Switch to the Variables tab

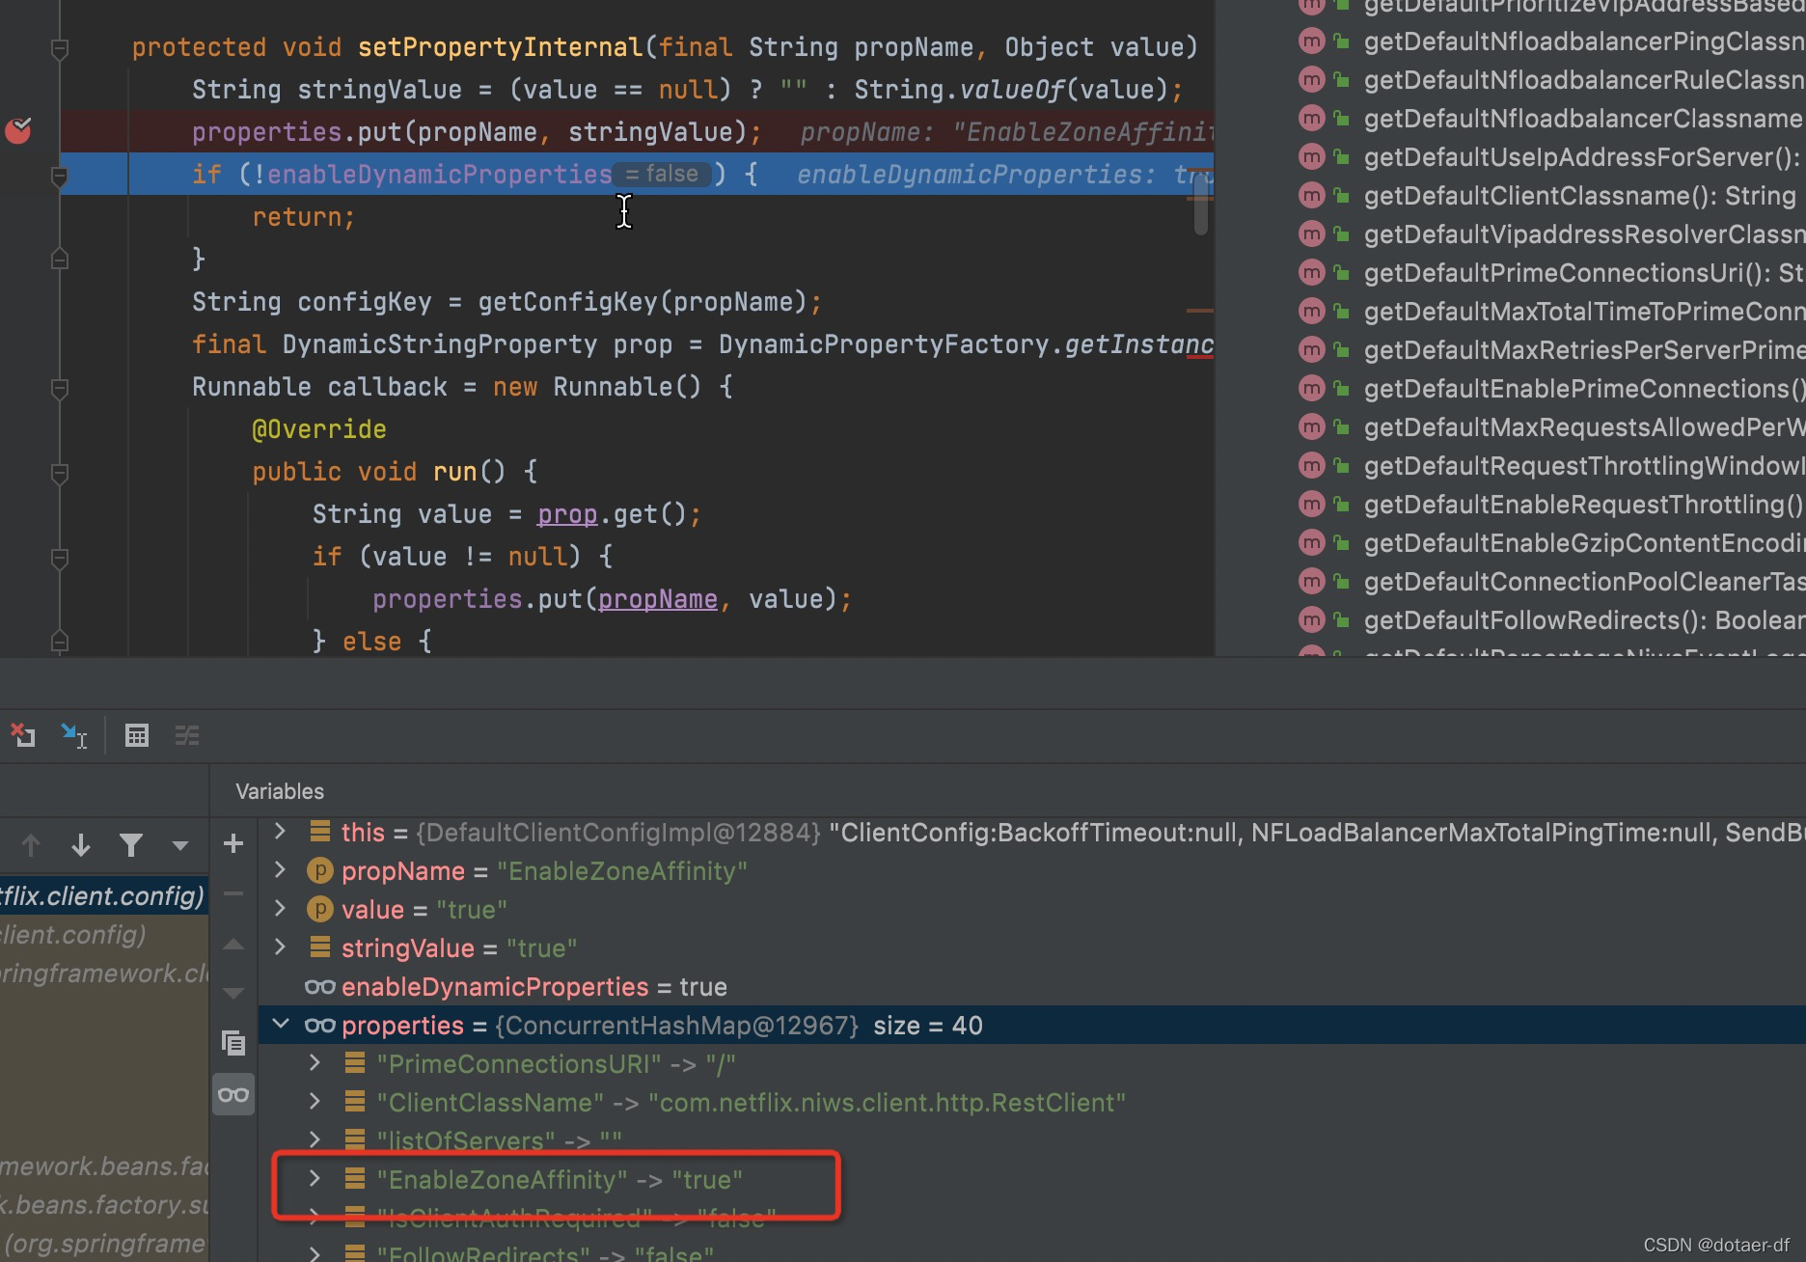[278, 791]
